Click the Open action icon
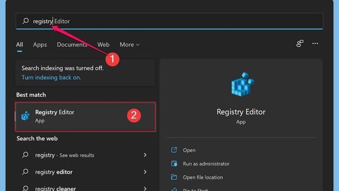Viewport: 339px width, 191px height. pyautogui.click(x=174, y=150)
